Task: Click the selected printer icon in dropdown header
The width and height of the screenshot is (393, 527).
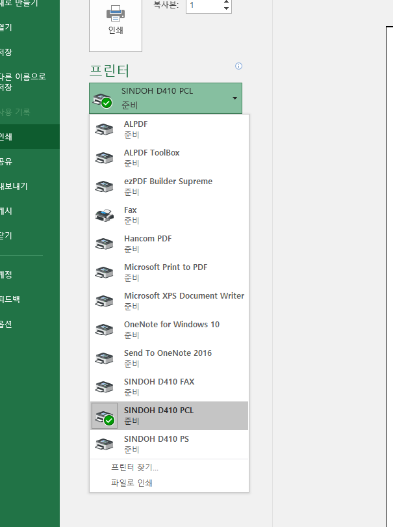Action: click(103, 100)
